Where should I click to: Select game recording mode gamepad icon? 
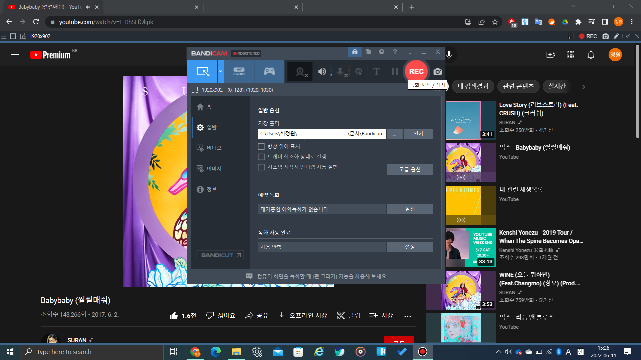click(x=269, y=71)
